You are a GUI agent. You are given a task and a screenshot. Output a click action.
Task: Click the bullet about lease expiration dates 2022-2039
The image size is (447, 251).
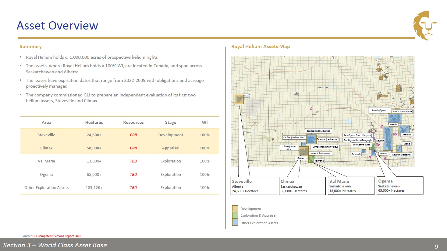point(115,83)
